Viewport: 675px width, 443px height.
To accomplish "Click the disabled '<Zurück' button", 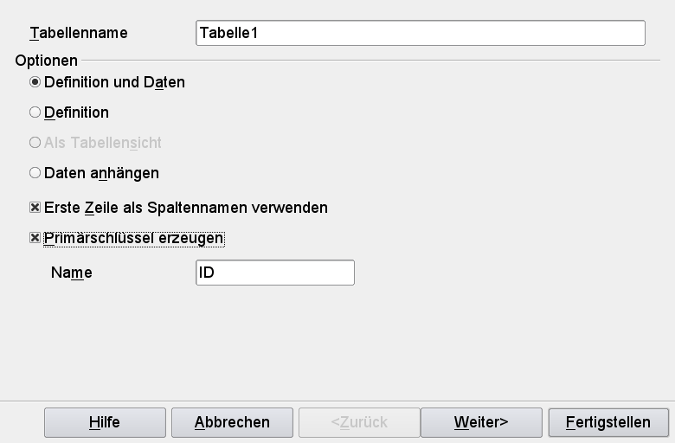I will [x=358, y=422].
